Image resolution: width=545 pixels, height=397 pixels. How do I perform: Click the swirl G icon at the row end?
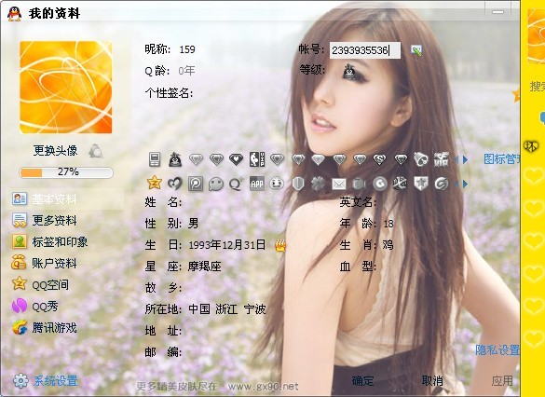click(x=442, y=184)
